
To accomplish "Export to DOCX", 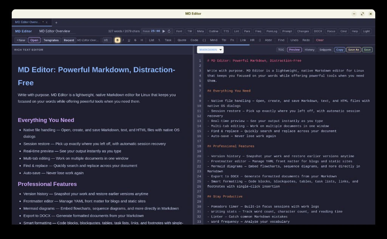I will 318,31.
